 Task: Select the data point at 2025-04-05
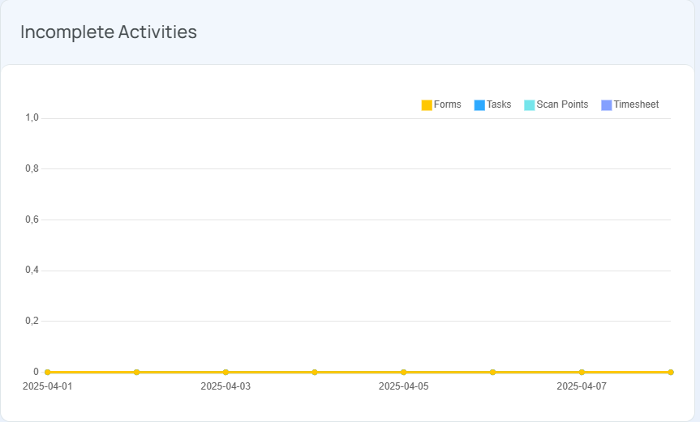tap(404, 372)
